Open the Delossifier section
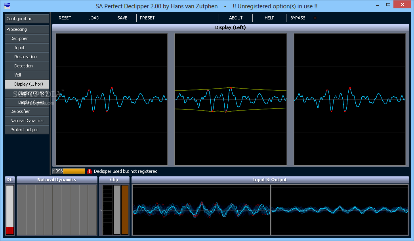 [x=27, y=111]
